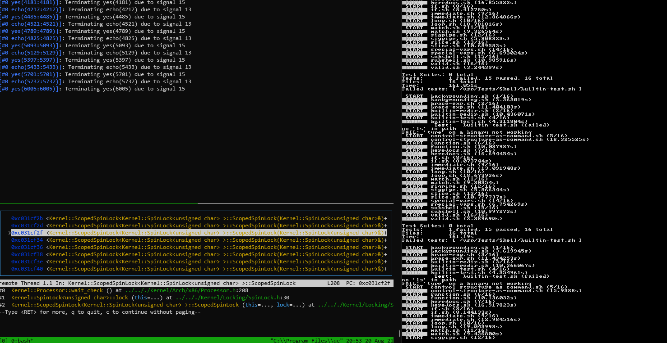The image size is (667, 343).
Task: Select the "Terminating yes(4789)" log line
Action: tap(125, 31)
